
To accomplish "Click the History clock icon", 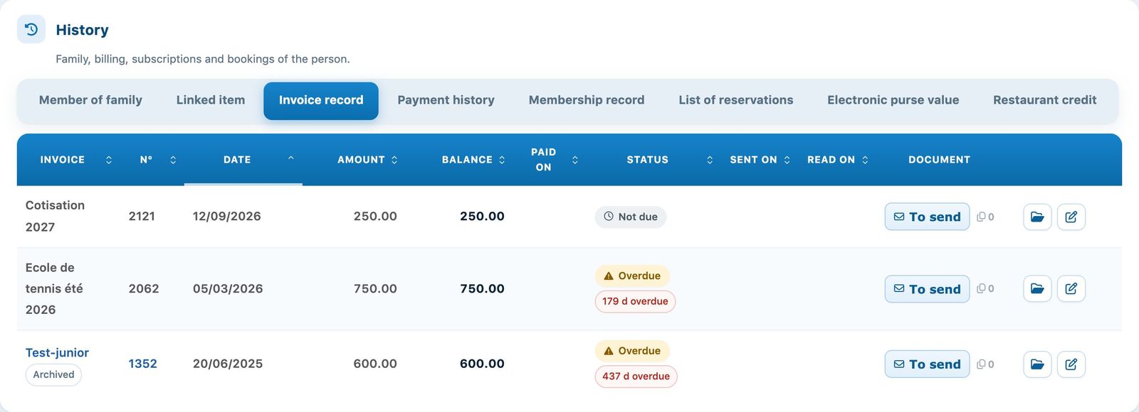I will (x=31, y=29).
